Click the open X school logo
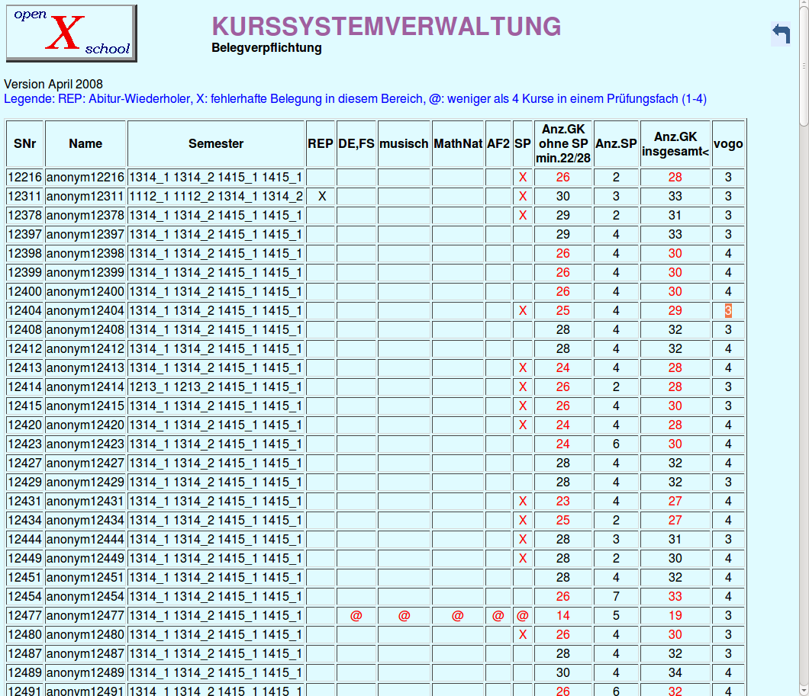809x696 pixels. pos(71,34)
